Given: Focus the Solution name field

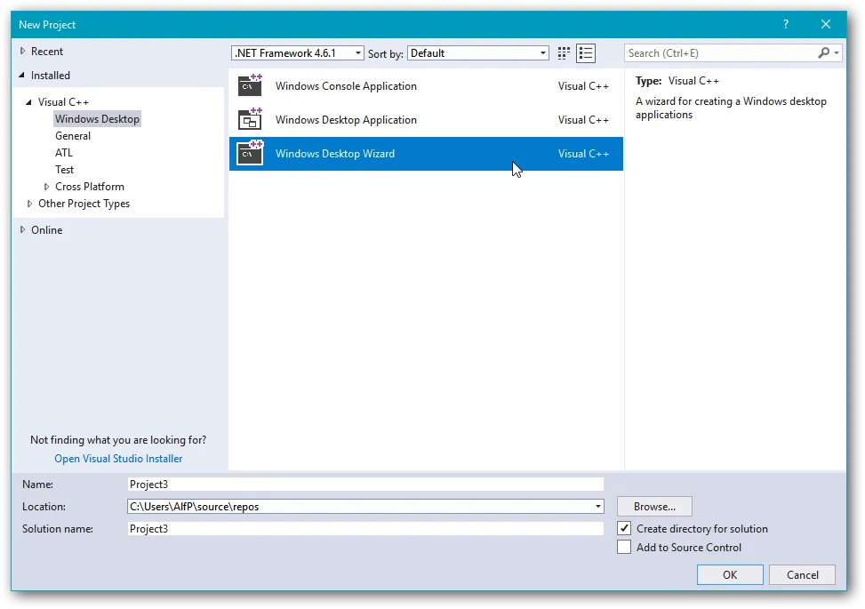Looking at the screenshot, I should [365, 528].
